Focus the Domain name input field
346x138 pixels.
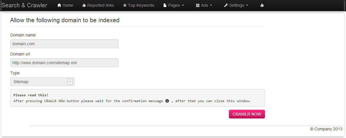coord(64,44)
